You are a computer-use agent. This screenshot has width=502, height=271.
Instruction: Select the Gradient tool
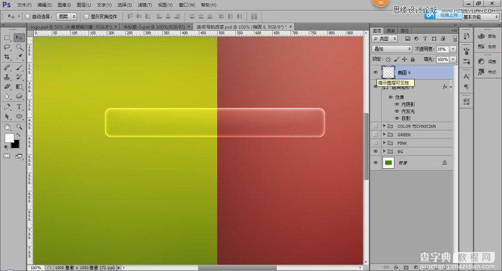point(19,87)
